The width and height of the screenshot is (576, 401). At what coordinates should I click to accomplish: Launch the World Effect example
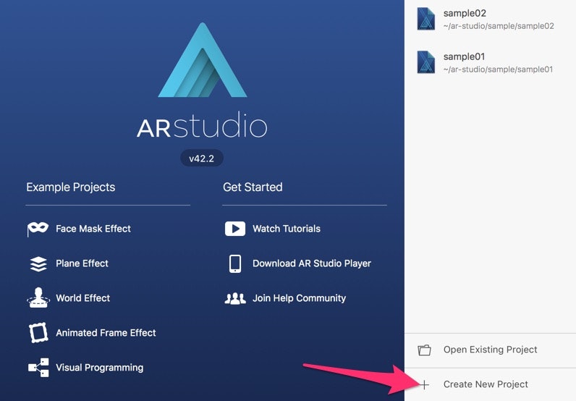click(x=82, y=298)
